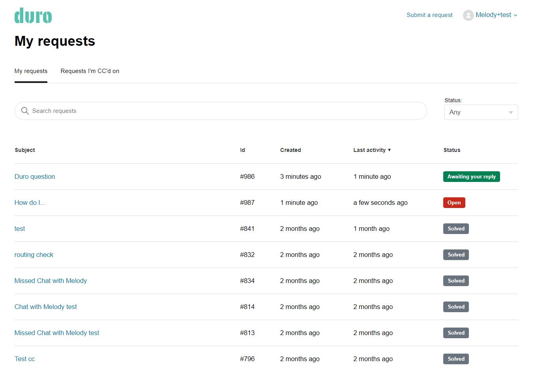Open the user account dropdown chevron
Screen dimensions: 534x369
[x=515, y=16]
